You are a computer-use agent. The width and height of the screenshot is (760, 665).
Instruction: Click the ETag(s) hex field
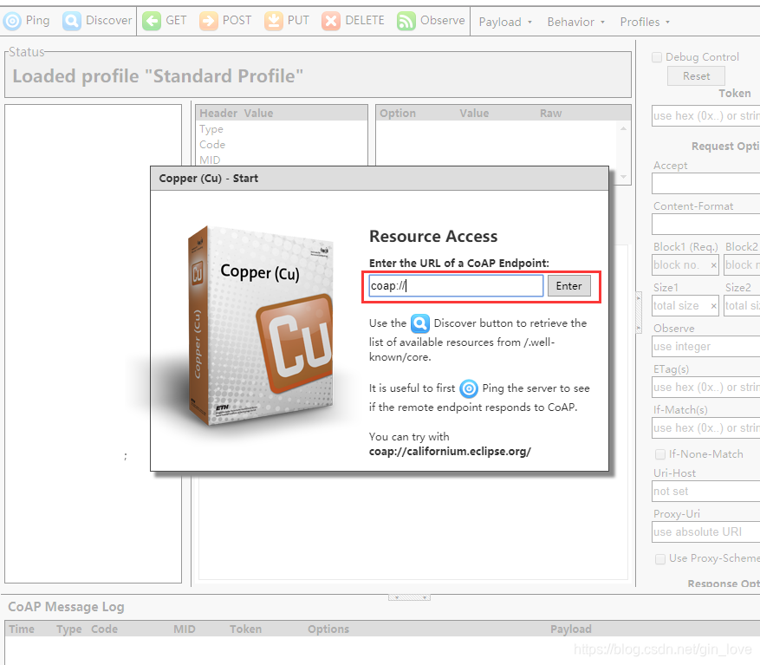coord(705,388)
